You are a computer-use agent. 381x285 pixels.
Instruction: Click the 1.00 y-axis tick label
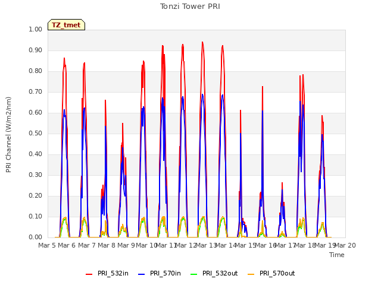click(x=35, y=29)
